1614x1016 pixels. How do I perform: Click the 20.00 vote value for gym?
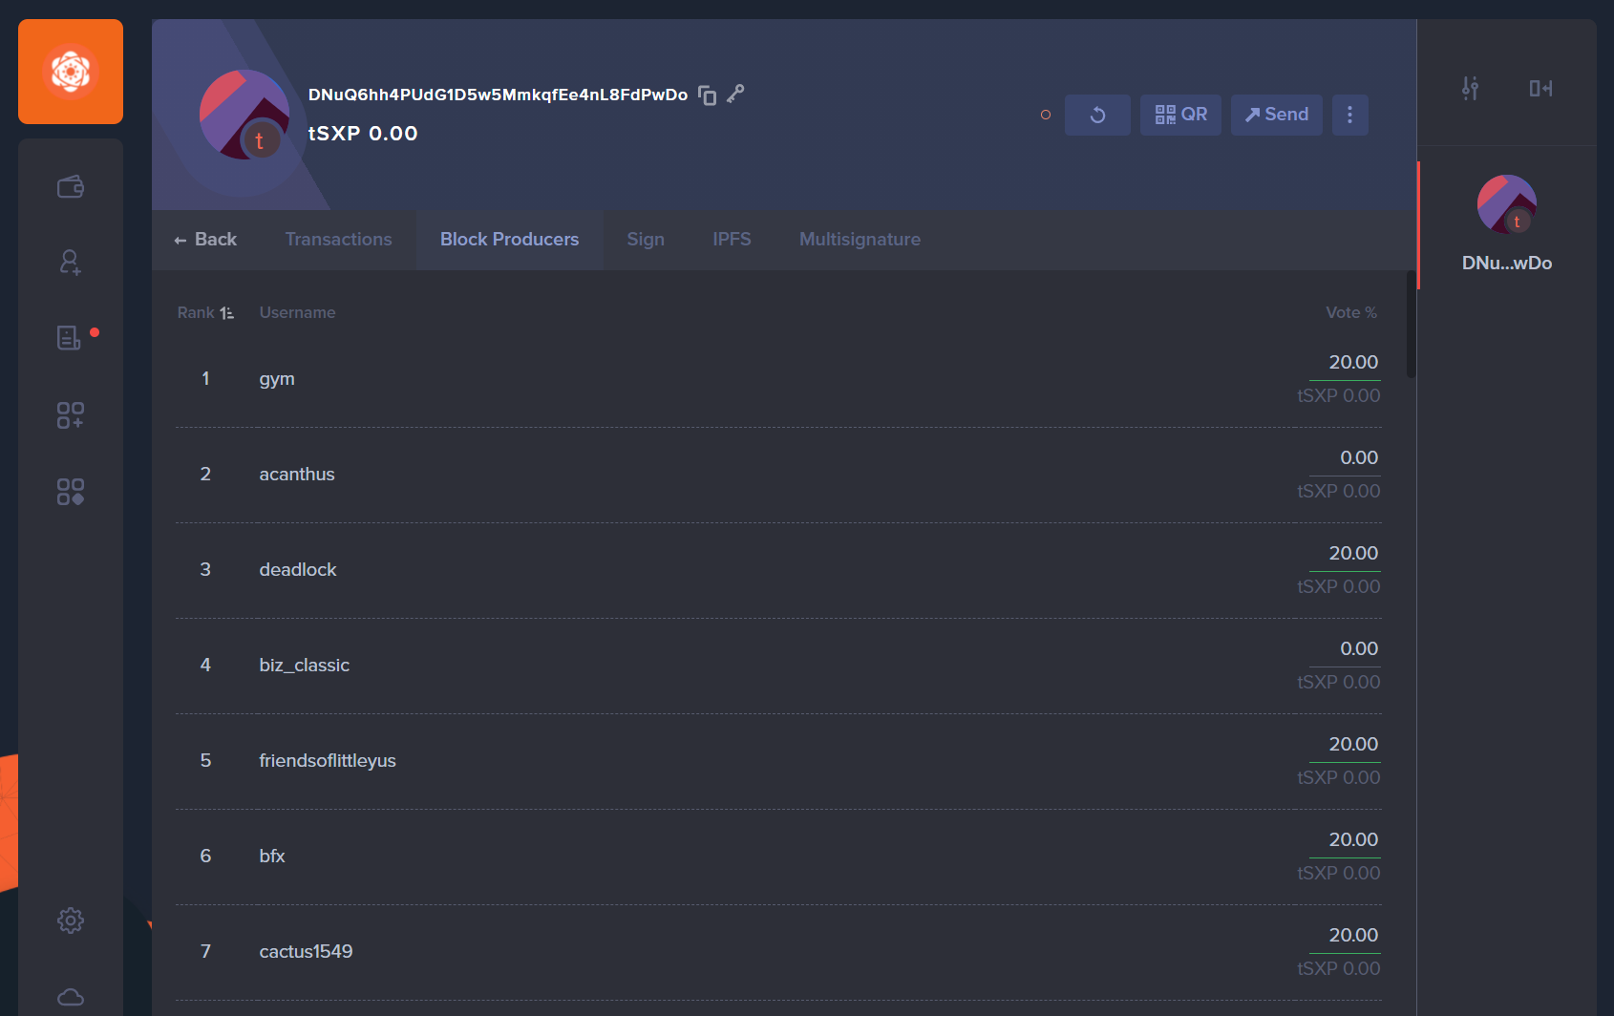[1353, 363]
